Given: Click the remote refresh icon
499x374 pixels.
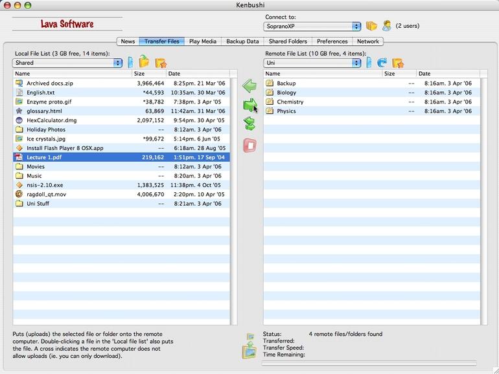Looking at the screenshot, I should coord(382,63).
